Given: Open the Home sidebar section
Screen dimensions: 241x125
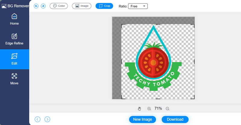Looking at the screenshot, I should click(14, 19).
